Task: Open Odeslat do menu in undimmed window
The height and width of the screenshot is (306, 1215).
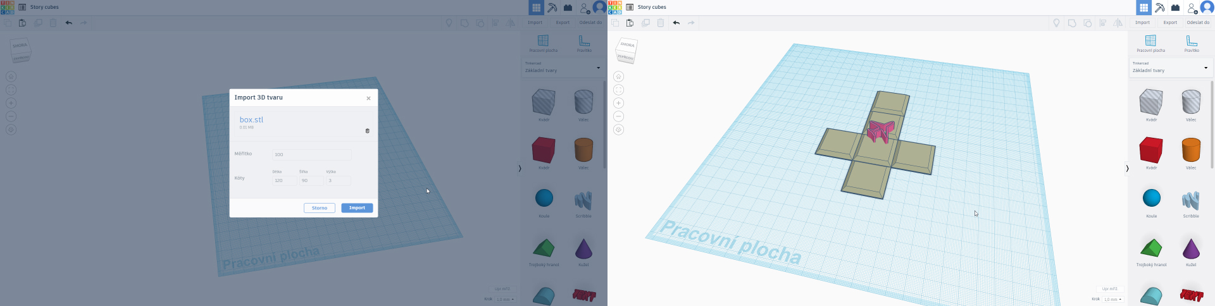Action: [1198, 23]
